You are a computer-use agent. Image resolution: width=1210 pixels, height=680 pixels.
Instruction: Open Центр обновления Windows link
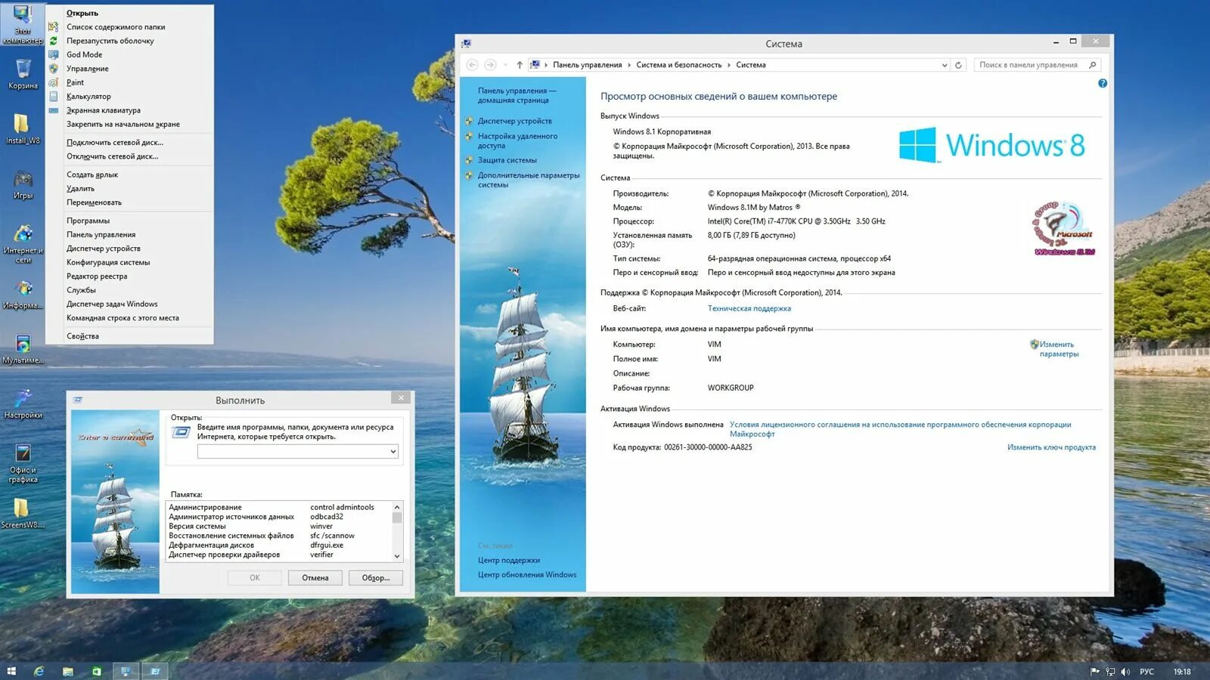pyautogui.click(x=527, y=575)
